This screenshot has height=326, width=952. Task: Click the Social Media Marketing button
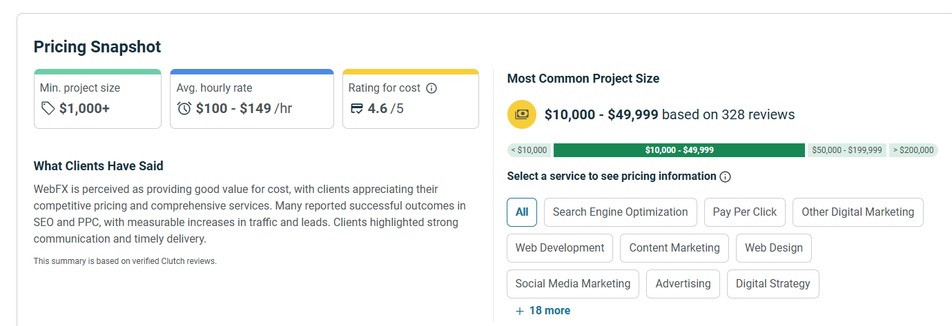(x=572, y=284)
